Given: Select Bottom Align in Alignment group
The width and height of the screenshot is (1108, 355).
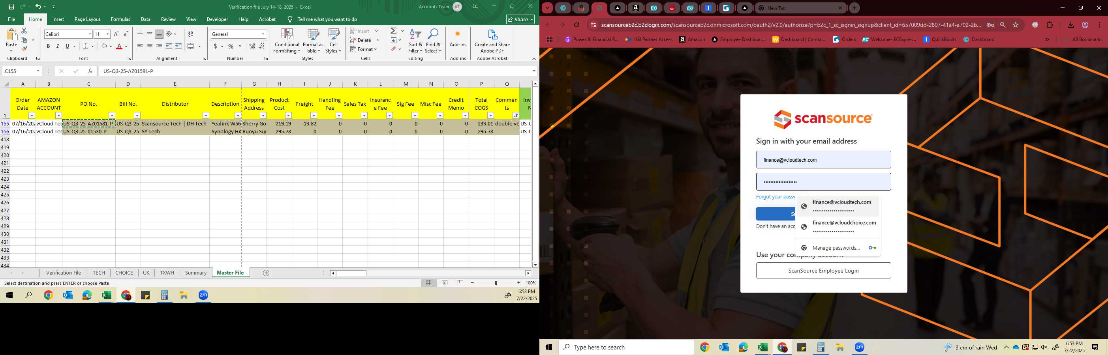Looking at the screenshot, I should pos(159,34).
